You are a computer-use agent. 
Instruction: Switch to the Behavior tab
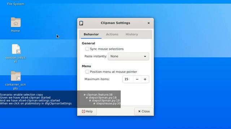[x=91, y=34]
